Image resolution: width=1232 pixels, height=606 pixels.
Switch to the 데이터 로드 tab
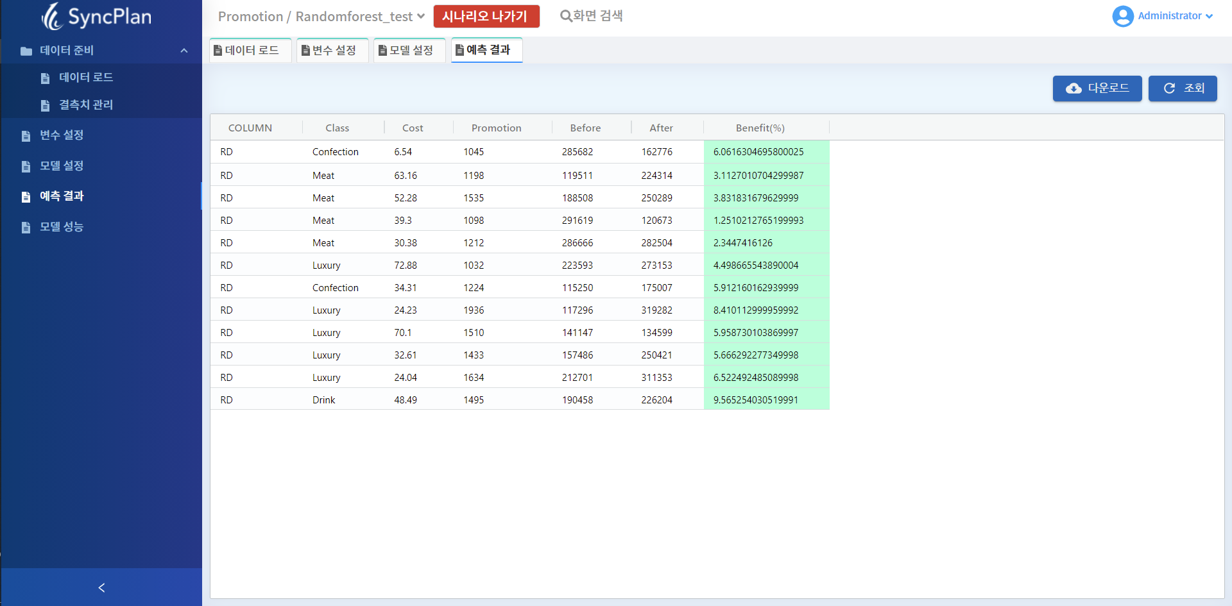click(x=250, y=50)
